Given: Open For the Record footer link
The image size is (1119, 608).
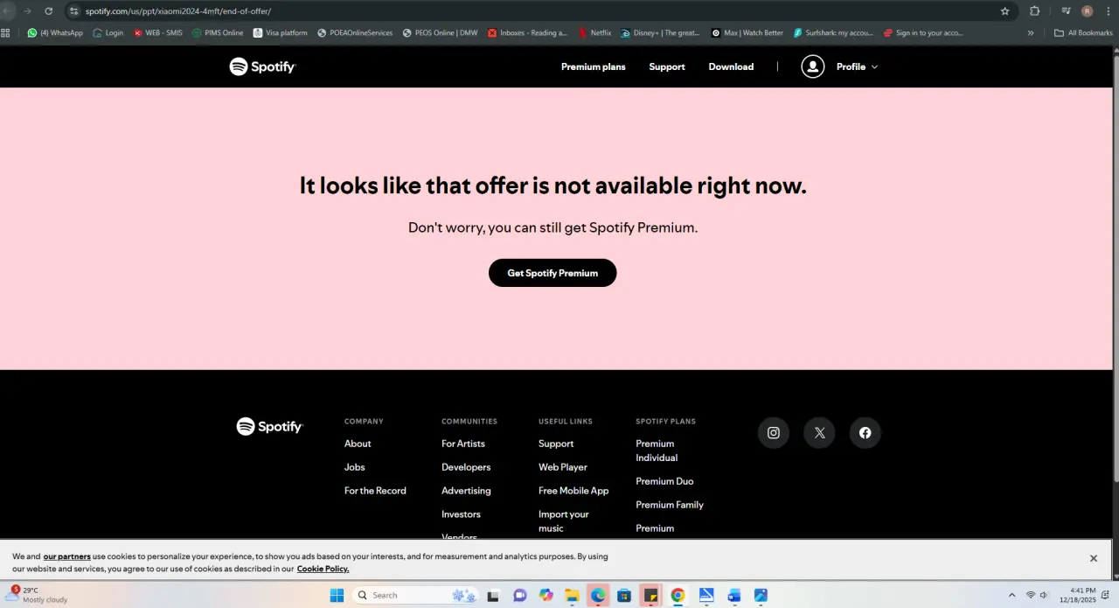Looking at the screenshot, I should pos(375,491).
